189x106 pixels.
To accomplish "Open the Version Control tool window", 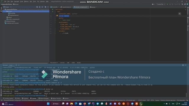I will [x=8, y=98].
